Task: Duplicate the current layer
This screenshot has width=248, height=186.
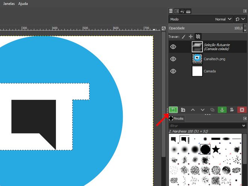Action: (212, 110)
